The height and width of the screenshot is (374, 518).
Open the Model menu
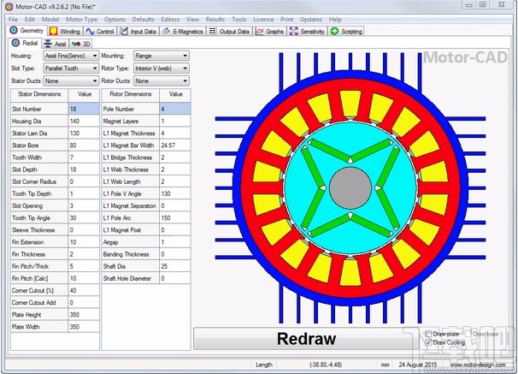point(50,19)
